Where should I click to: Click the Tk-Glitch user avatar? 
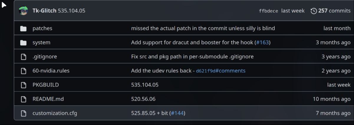coord(23,11)
